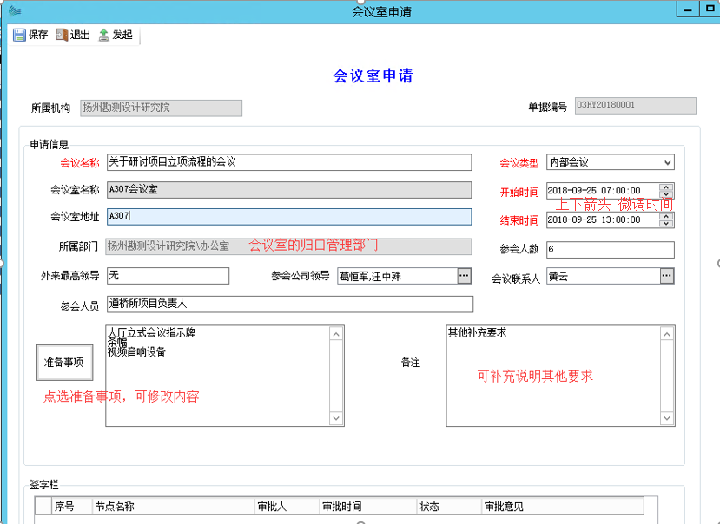Open the 会议联系人 picker ellipsis button
Viewport: 720px width, 524px height.
667,276
